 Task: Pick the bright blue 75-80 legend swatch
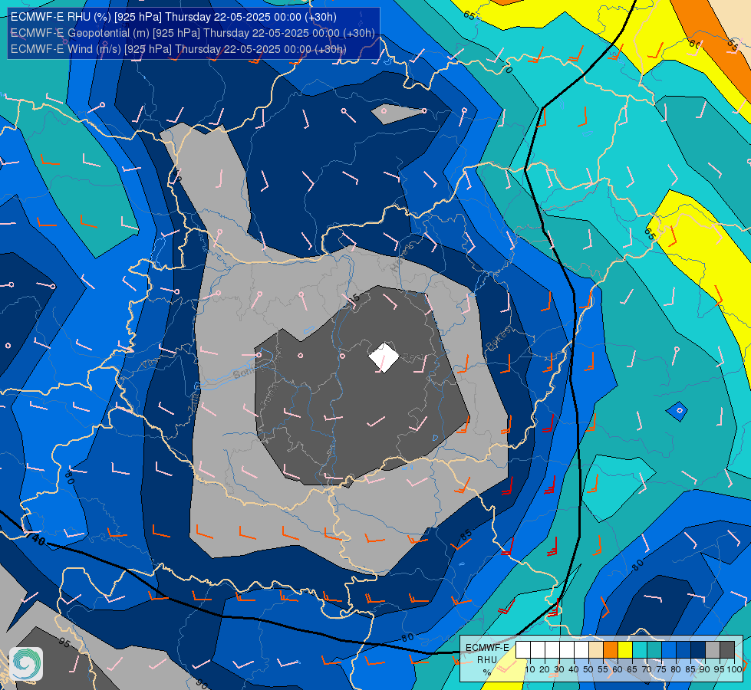coord(669,650)
